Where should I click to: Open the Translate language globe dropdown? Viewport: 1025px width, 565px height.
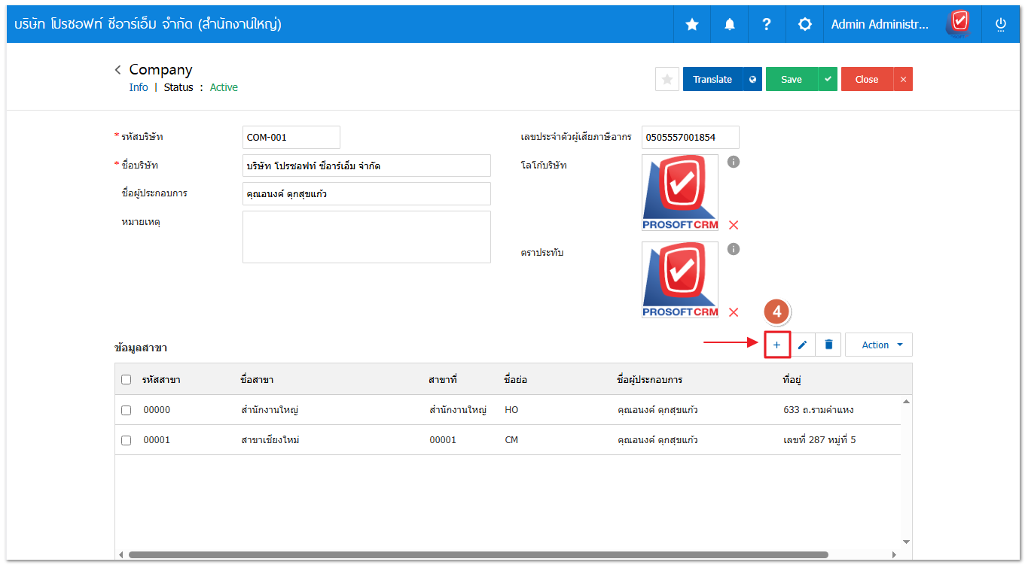[x=752, y=79]
